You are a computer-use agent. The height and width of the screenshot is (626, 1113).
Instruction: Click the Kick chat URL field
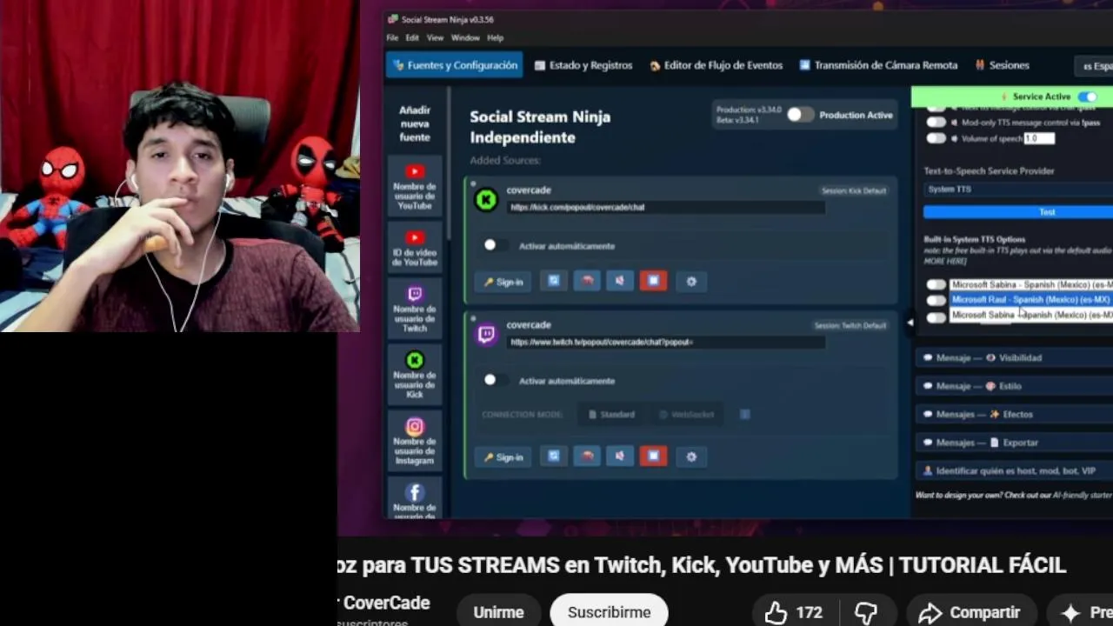[x=665, y=207]
